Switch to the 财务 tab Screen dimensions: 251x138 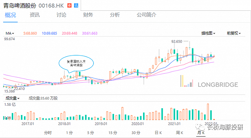tap(88, 15)
